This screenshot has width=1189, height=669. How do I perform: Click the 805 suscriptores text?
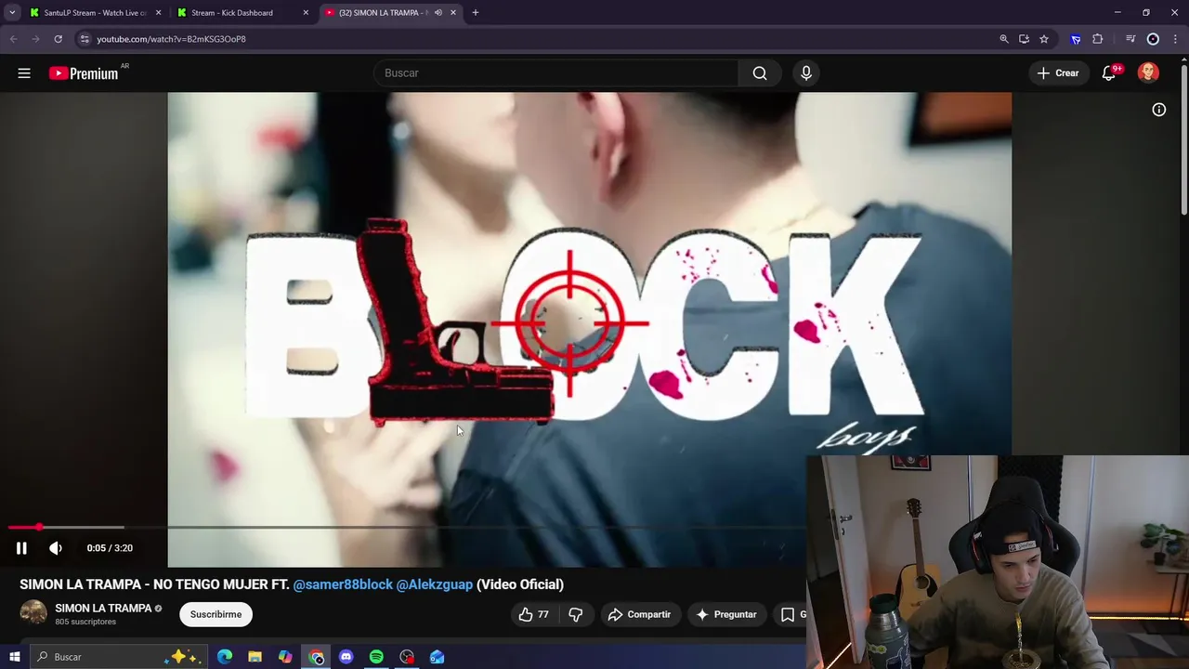(85, 622)
